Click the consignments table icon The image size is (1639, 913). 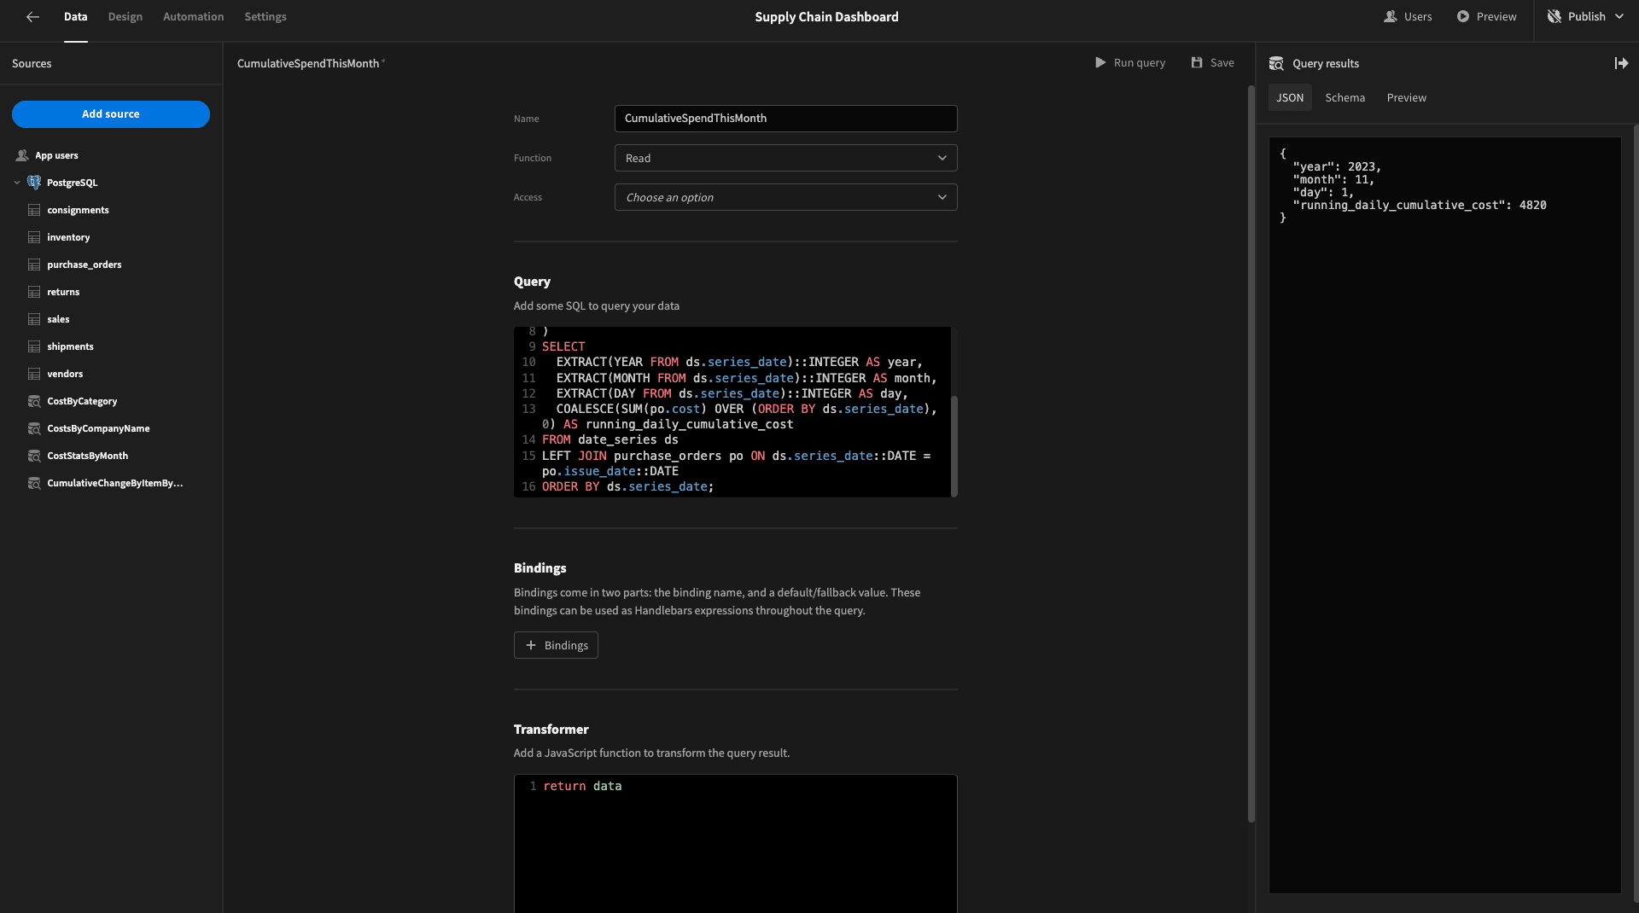pyautogui.click(x=34, y=210)
